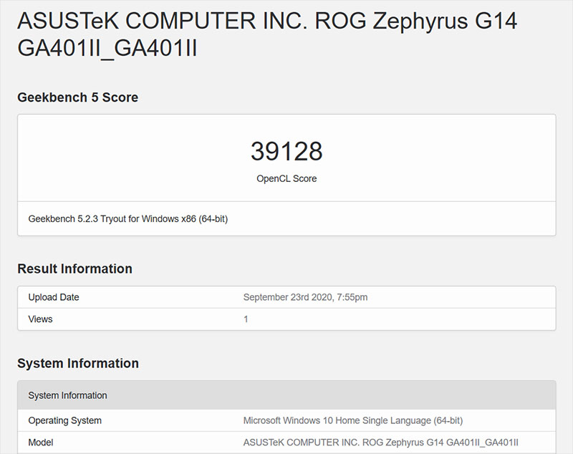Viewport: 573px width, 454px height.
Task: Click the ASUSTeK ROG Zephyrus G14 page title
Action: tap(267, 34)
